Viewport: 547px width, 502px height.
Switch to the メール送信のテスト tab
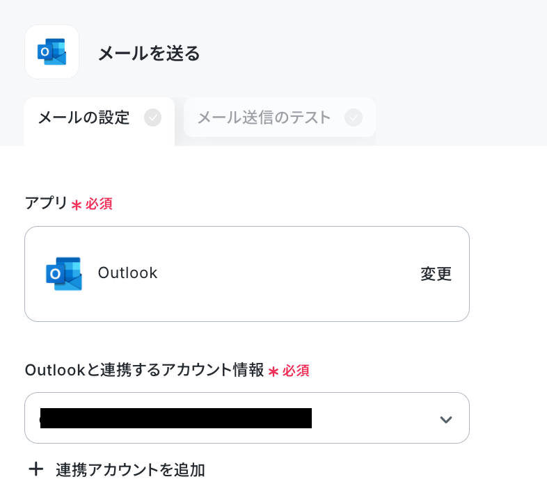(x=280, y=118)
